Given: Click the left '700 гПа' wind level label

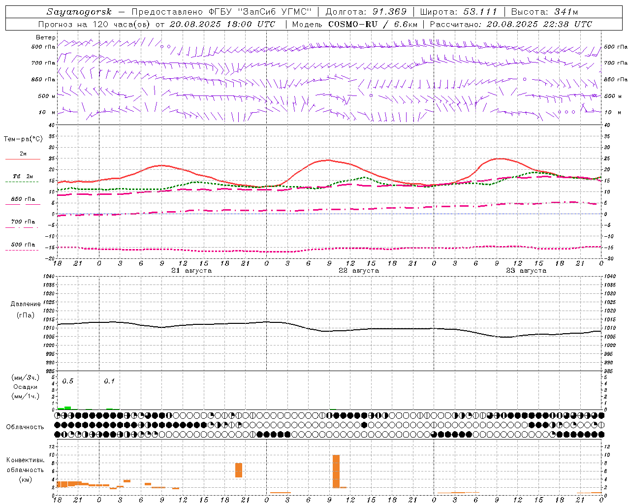Looking at the screenshot, I should [43, 63].
